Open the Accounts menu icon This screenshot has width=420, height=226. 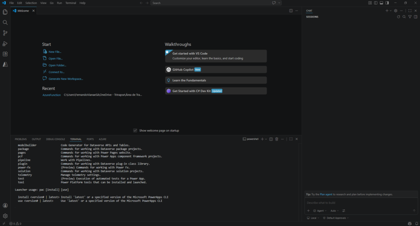coord(5,206)
